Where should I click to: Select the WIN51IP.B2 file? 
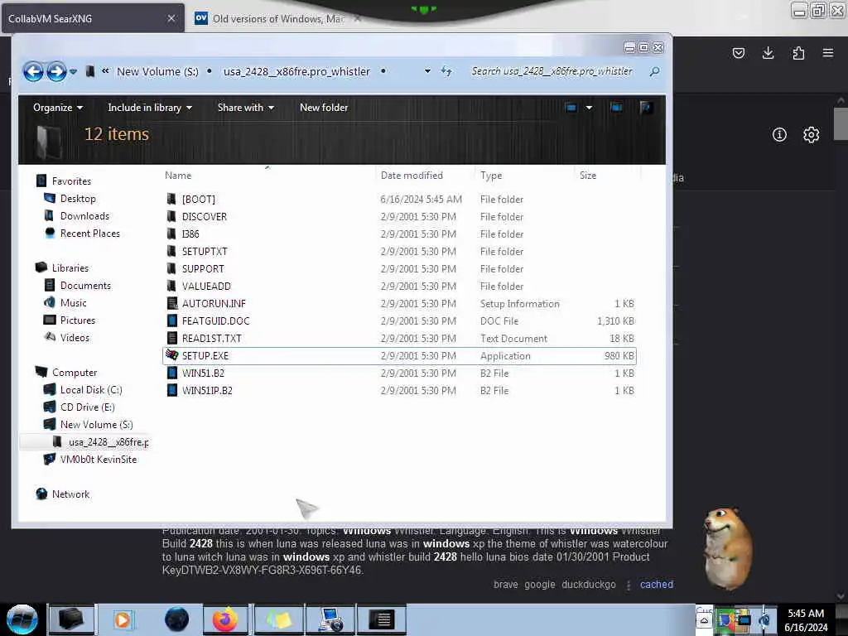click(207, 391)
